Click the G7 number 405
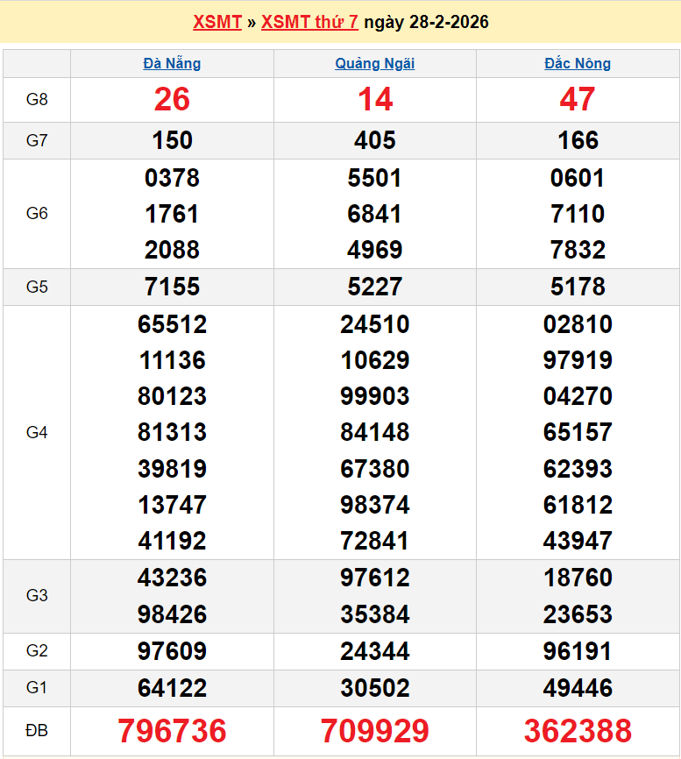The height and width of the screenshot is (759, 681). (375, 140)
